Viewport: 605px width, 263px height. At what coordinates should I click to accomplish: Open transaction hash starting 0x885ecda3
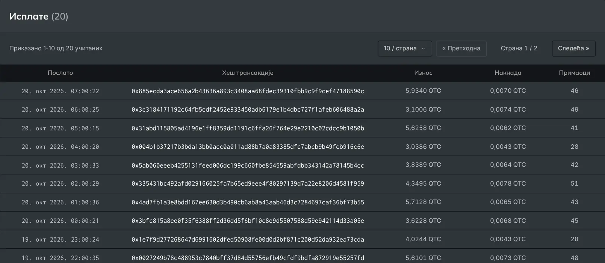pos(248,91)
